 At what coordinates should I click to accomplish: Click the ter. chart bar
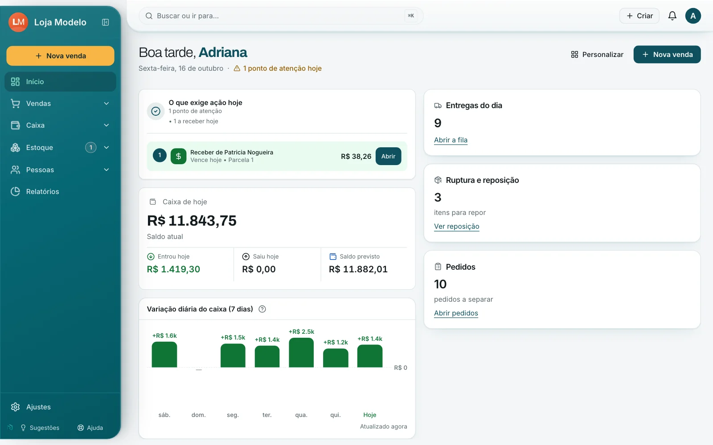point(267,356)
